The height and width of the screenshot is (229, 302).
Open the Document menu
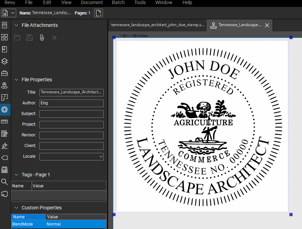click(x=92, y=2)
